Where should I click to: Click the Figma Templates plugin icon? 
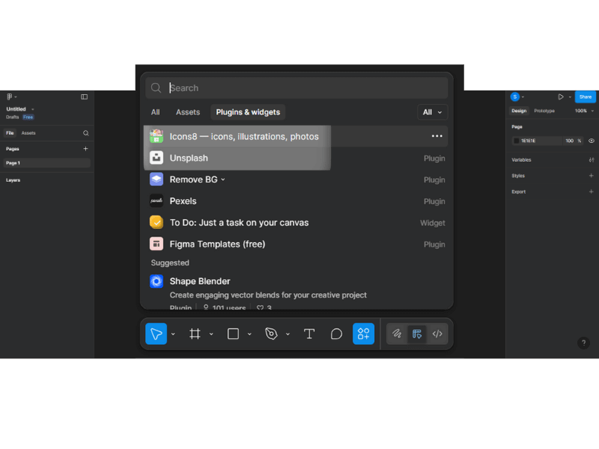coord(156,244)
